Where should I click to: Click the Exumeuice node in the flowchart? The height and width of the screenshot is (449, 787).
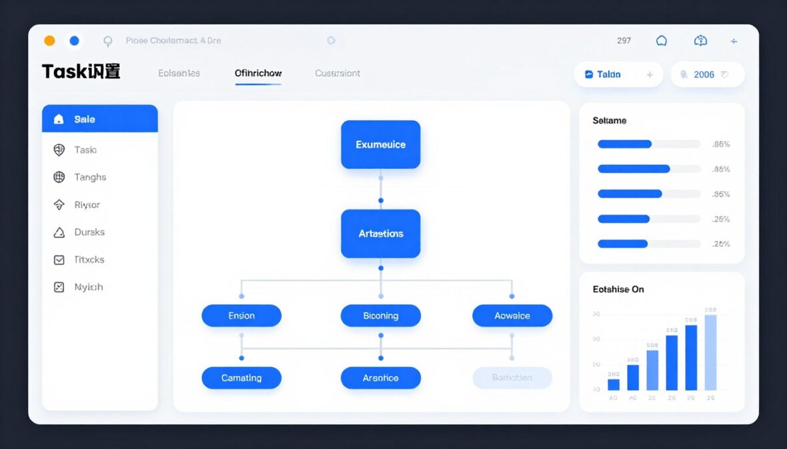(x=381, y=144)
